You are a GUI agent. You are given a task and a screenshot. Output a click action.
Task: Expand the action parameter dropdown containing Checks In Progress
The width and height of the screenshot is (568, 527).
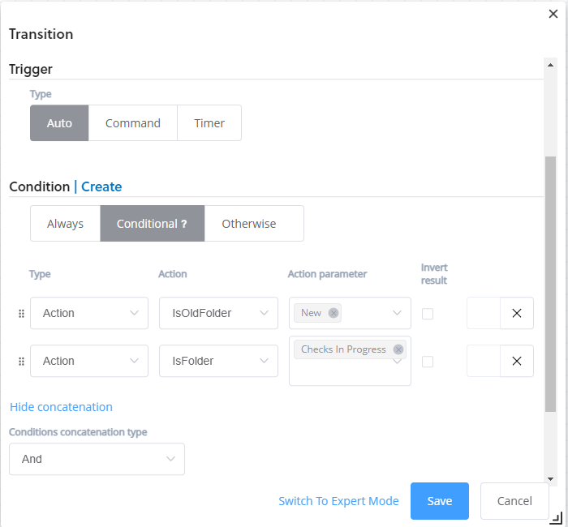tap(397, 362)
